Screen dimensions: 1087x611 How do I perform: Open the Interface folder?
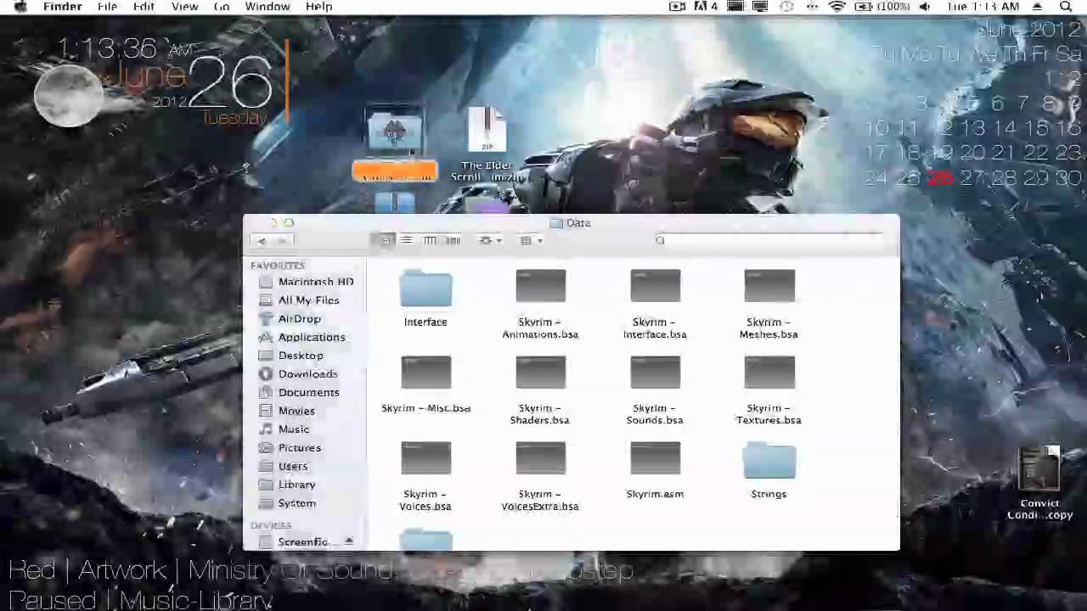click(x=425, y=289)
